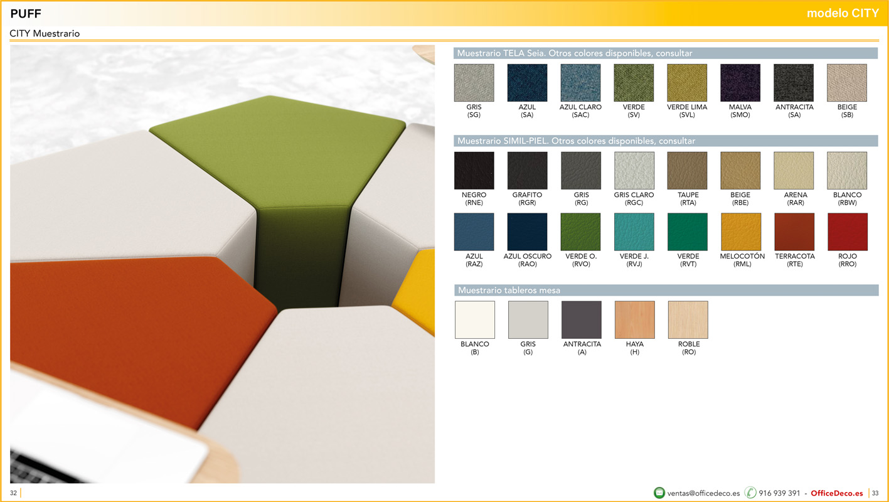
Task: Click the green envelope email icon
Action: click(659, 493)
